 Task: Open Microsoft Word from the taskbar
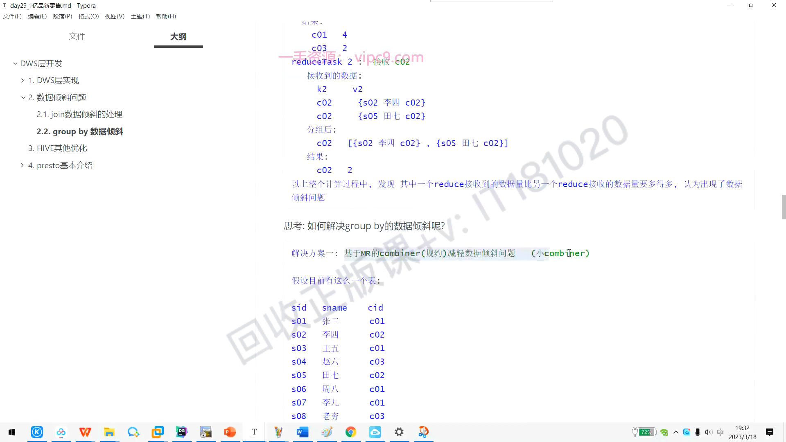(303, 432)
